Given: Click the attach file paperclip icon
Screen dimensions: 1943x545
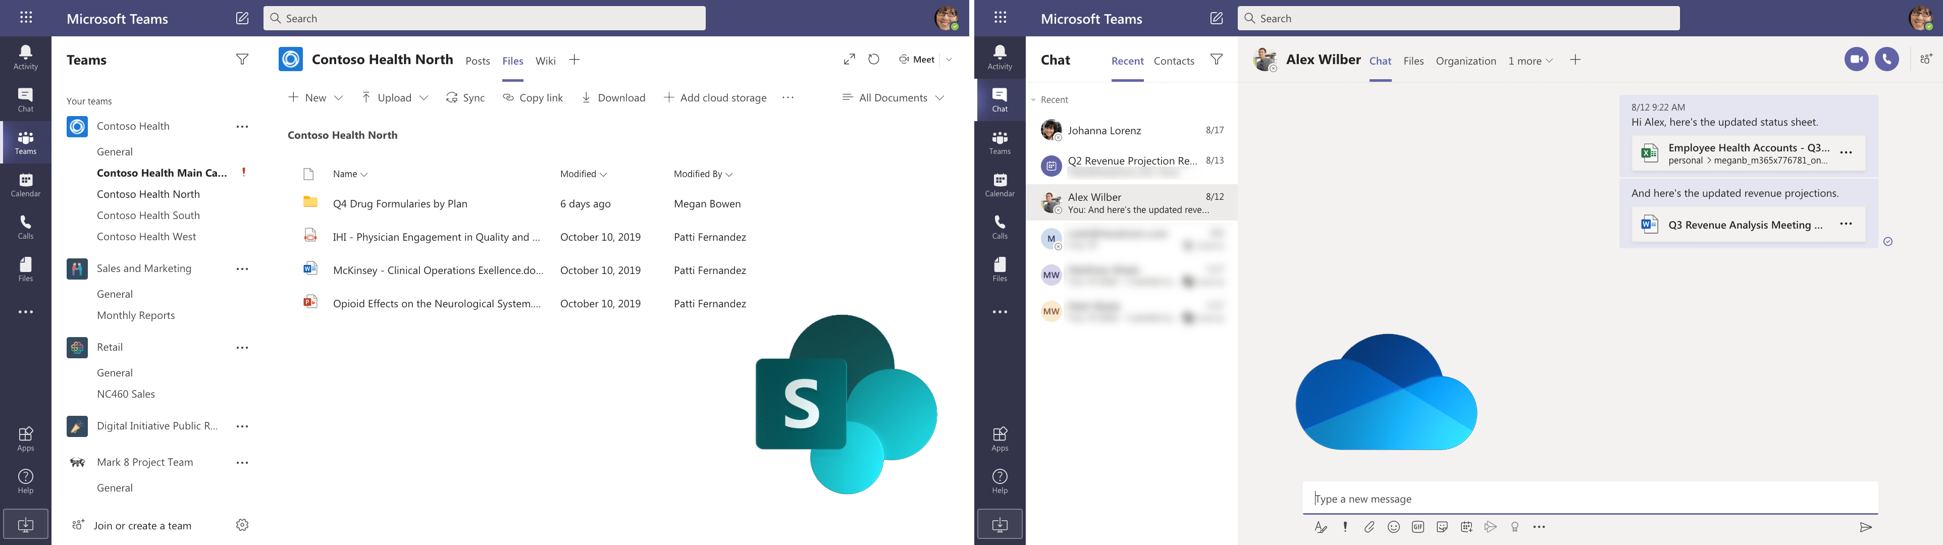Looking at the screenshot, I should (1369, 527).
